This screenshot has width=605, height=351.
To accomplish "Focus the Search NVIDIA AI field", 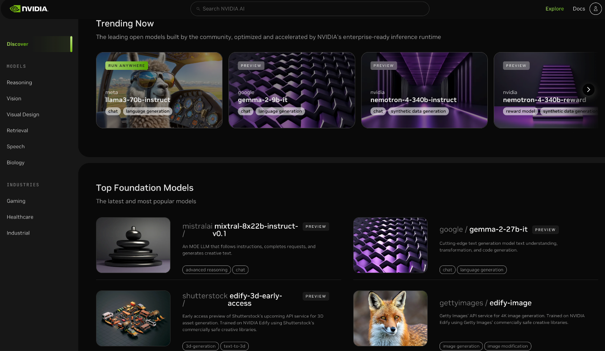I will 310,9.
